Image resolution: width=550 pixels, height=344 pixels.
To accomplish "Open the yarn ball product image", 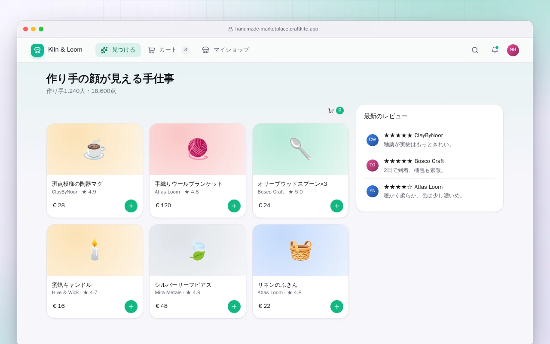I will 198,149.
